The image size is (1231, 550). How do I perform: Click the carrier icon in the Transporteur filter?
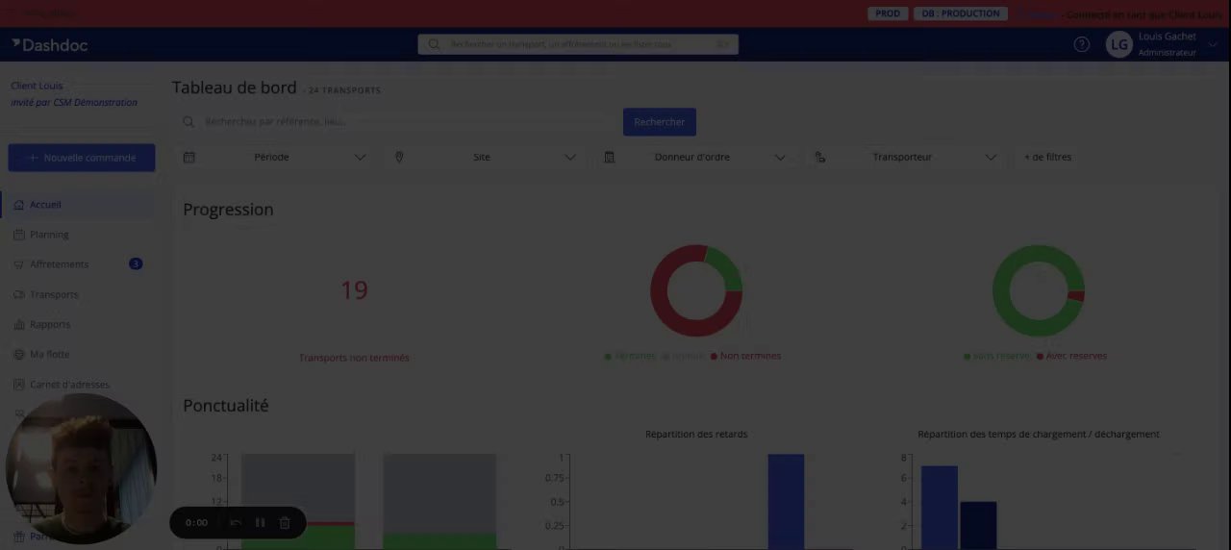pyautogui.click(x=820, y=157)
